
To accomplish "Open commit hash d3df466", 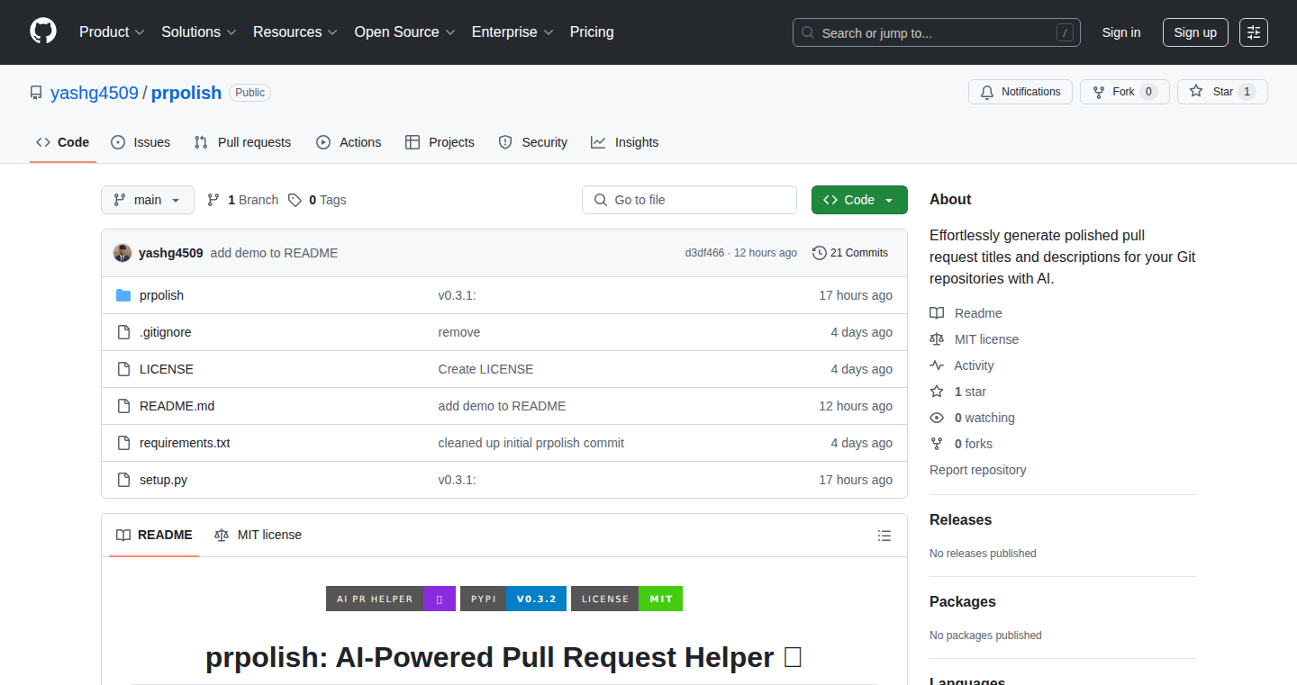I will [704, 253].
